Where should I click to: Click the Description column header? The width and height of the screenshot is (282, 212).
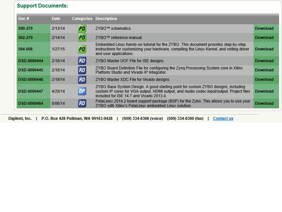(106, 19)
